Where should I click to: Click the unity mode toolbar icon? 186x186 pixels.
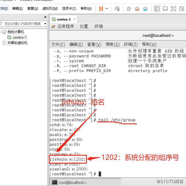182,9
